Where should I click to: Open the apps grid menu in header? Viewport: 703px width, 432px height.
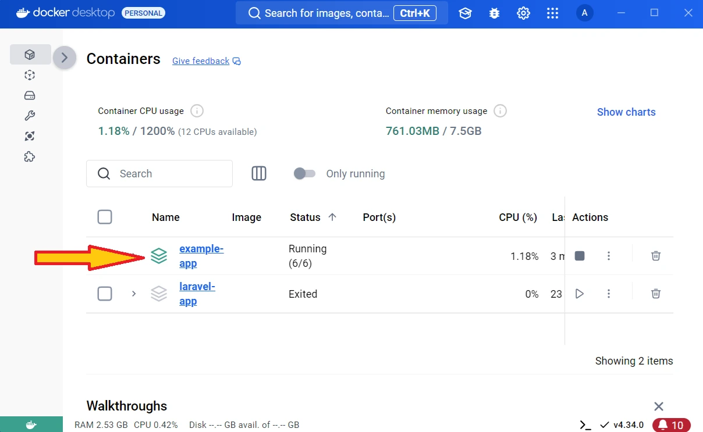553,13
